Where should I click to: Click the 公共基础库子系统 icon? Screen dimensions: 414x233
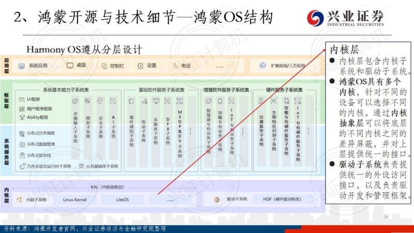(82, 166)
